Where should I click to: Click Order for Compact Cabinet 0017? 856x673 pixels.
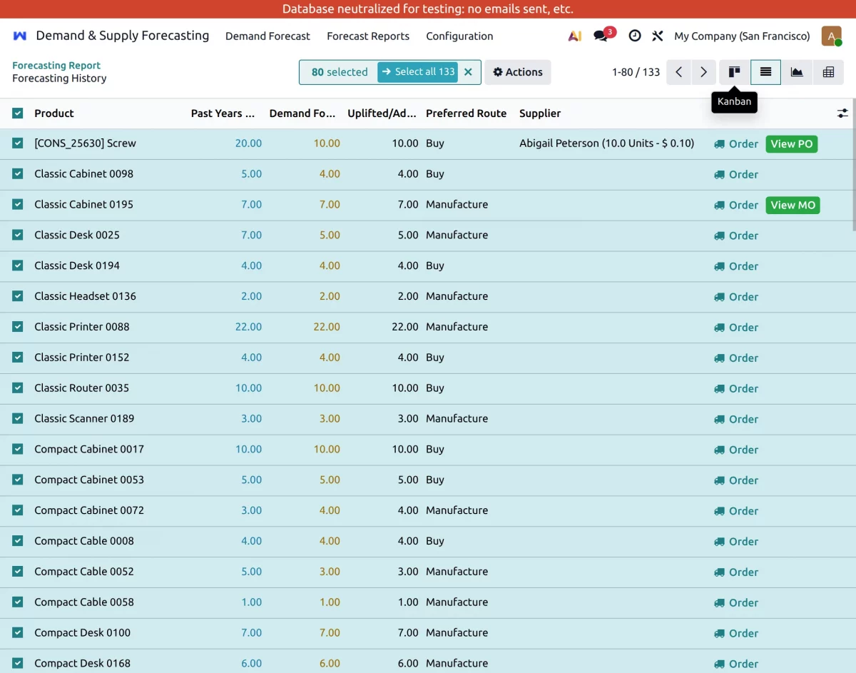736,450
